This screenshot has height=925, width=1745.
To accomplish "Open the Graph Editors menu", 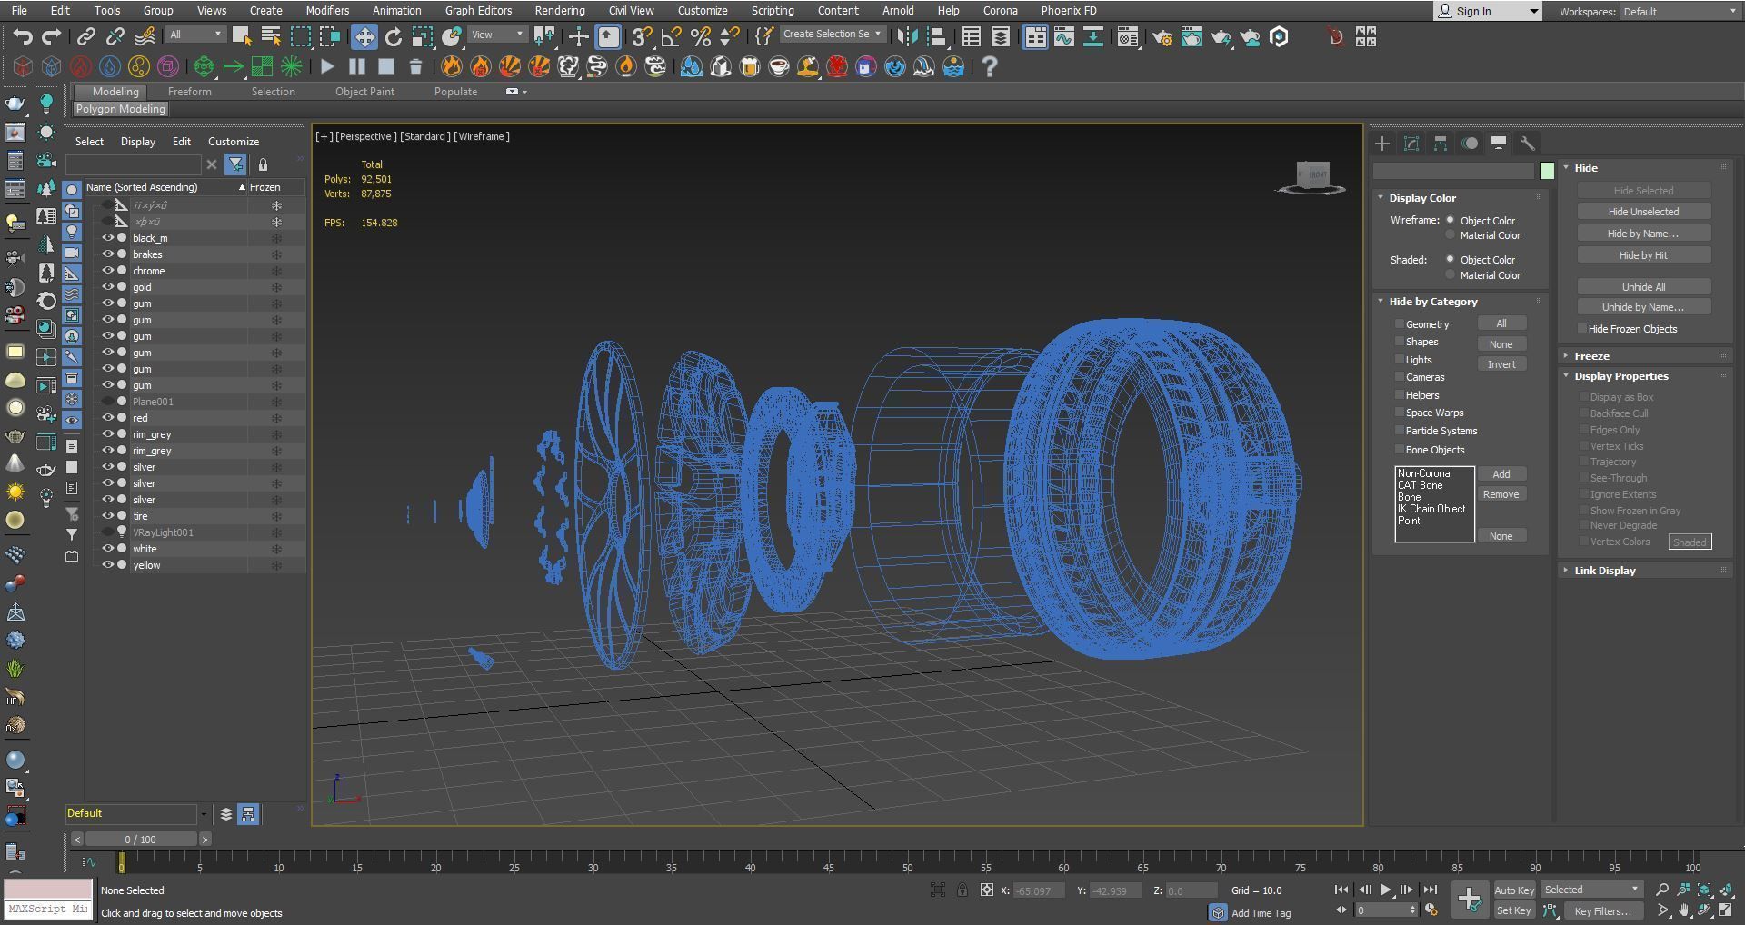I will 478,11.
